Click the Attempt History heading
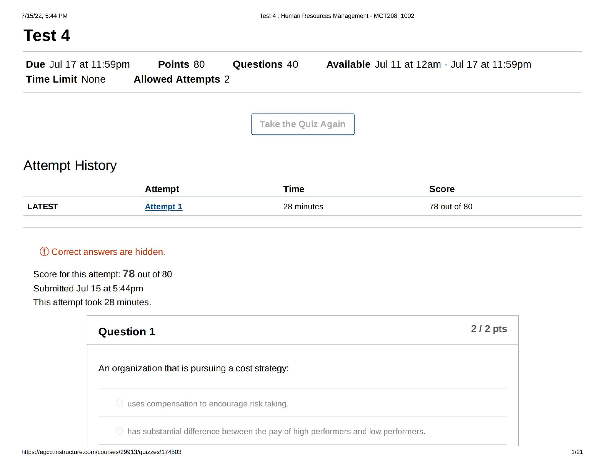The height and width of the screenshot is (468, 605). point(70,165)
